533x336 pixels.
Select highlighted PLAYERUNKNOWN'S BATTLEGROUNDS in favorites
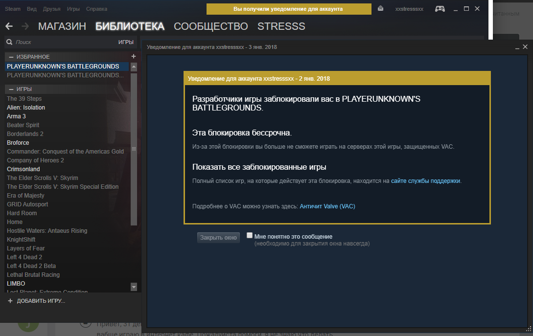click(67, 66)
